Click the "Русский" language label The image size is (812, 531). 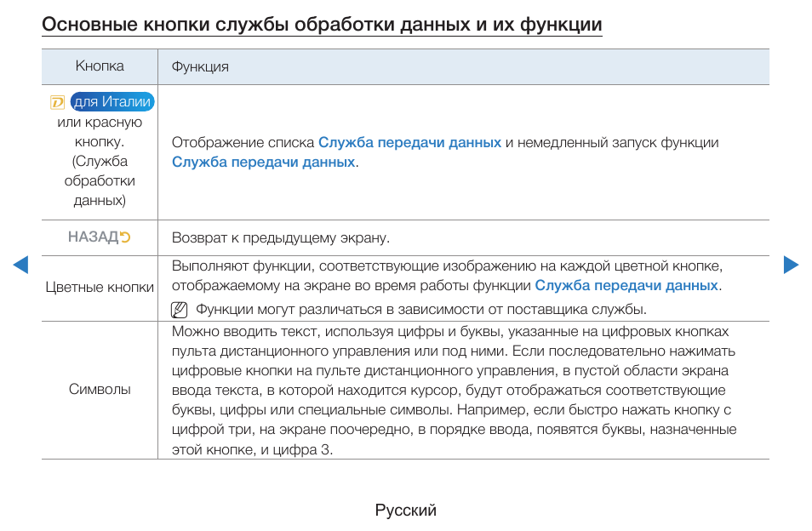tap(404, 509)
